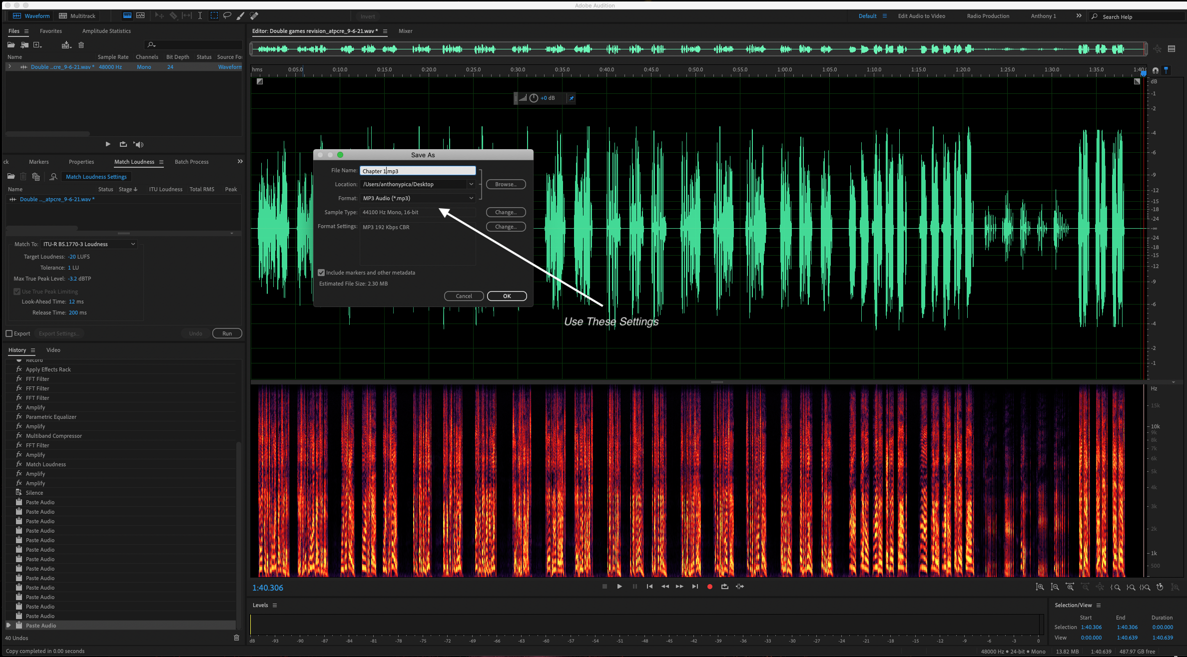This screenshot has height=657, width=1187.
Task: Toggle Use True Peak Limiting checkbox
Action: point(17,292)
